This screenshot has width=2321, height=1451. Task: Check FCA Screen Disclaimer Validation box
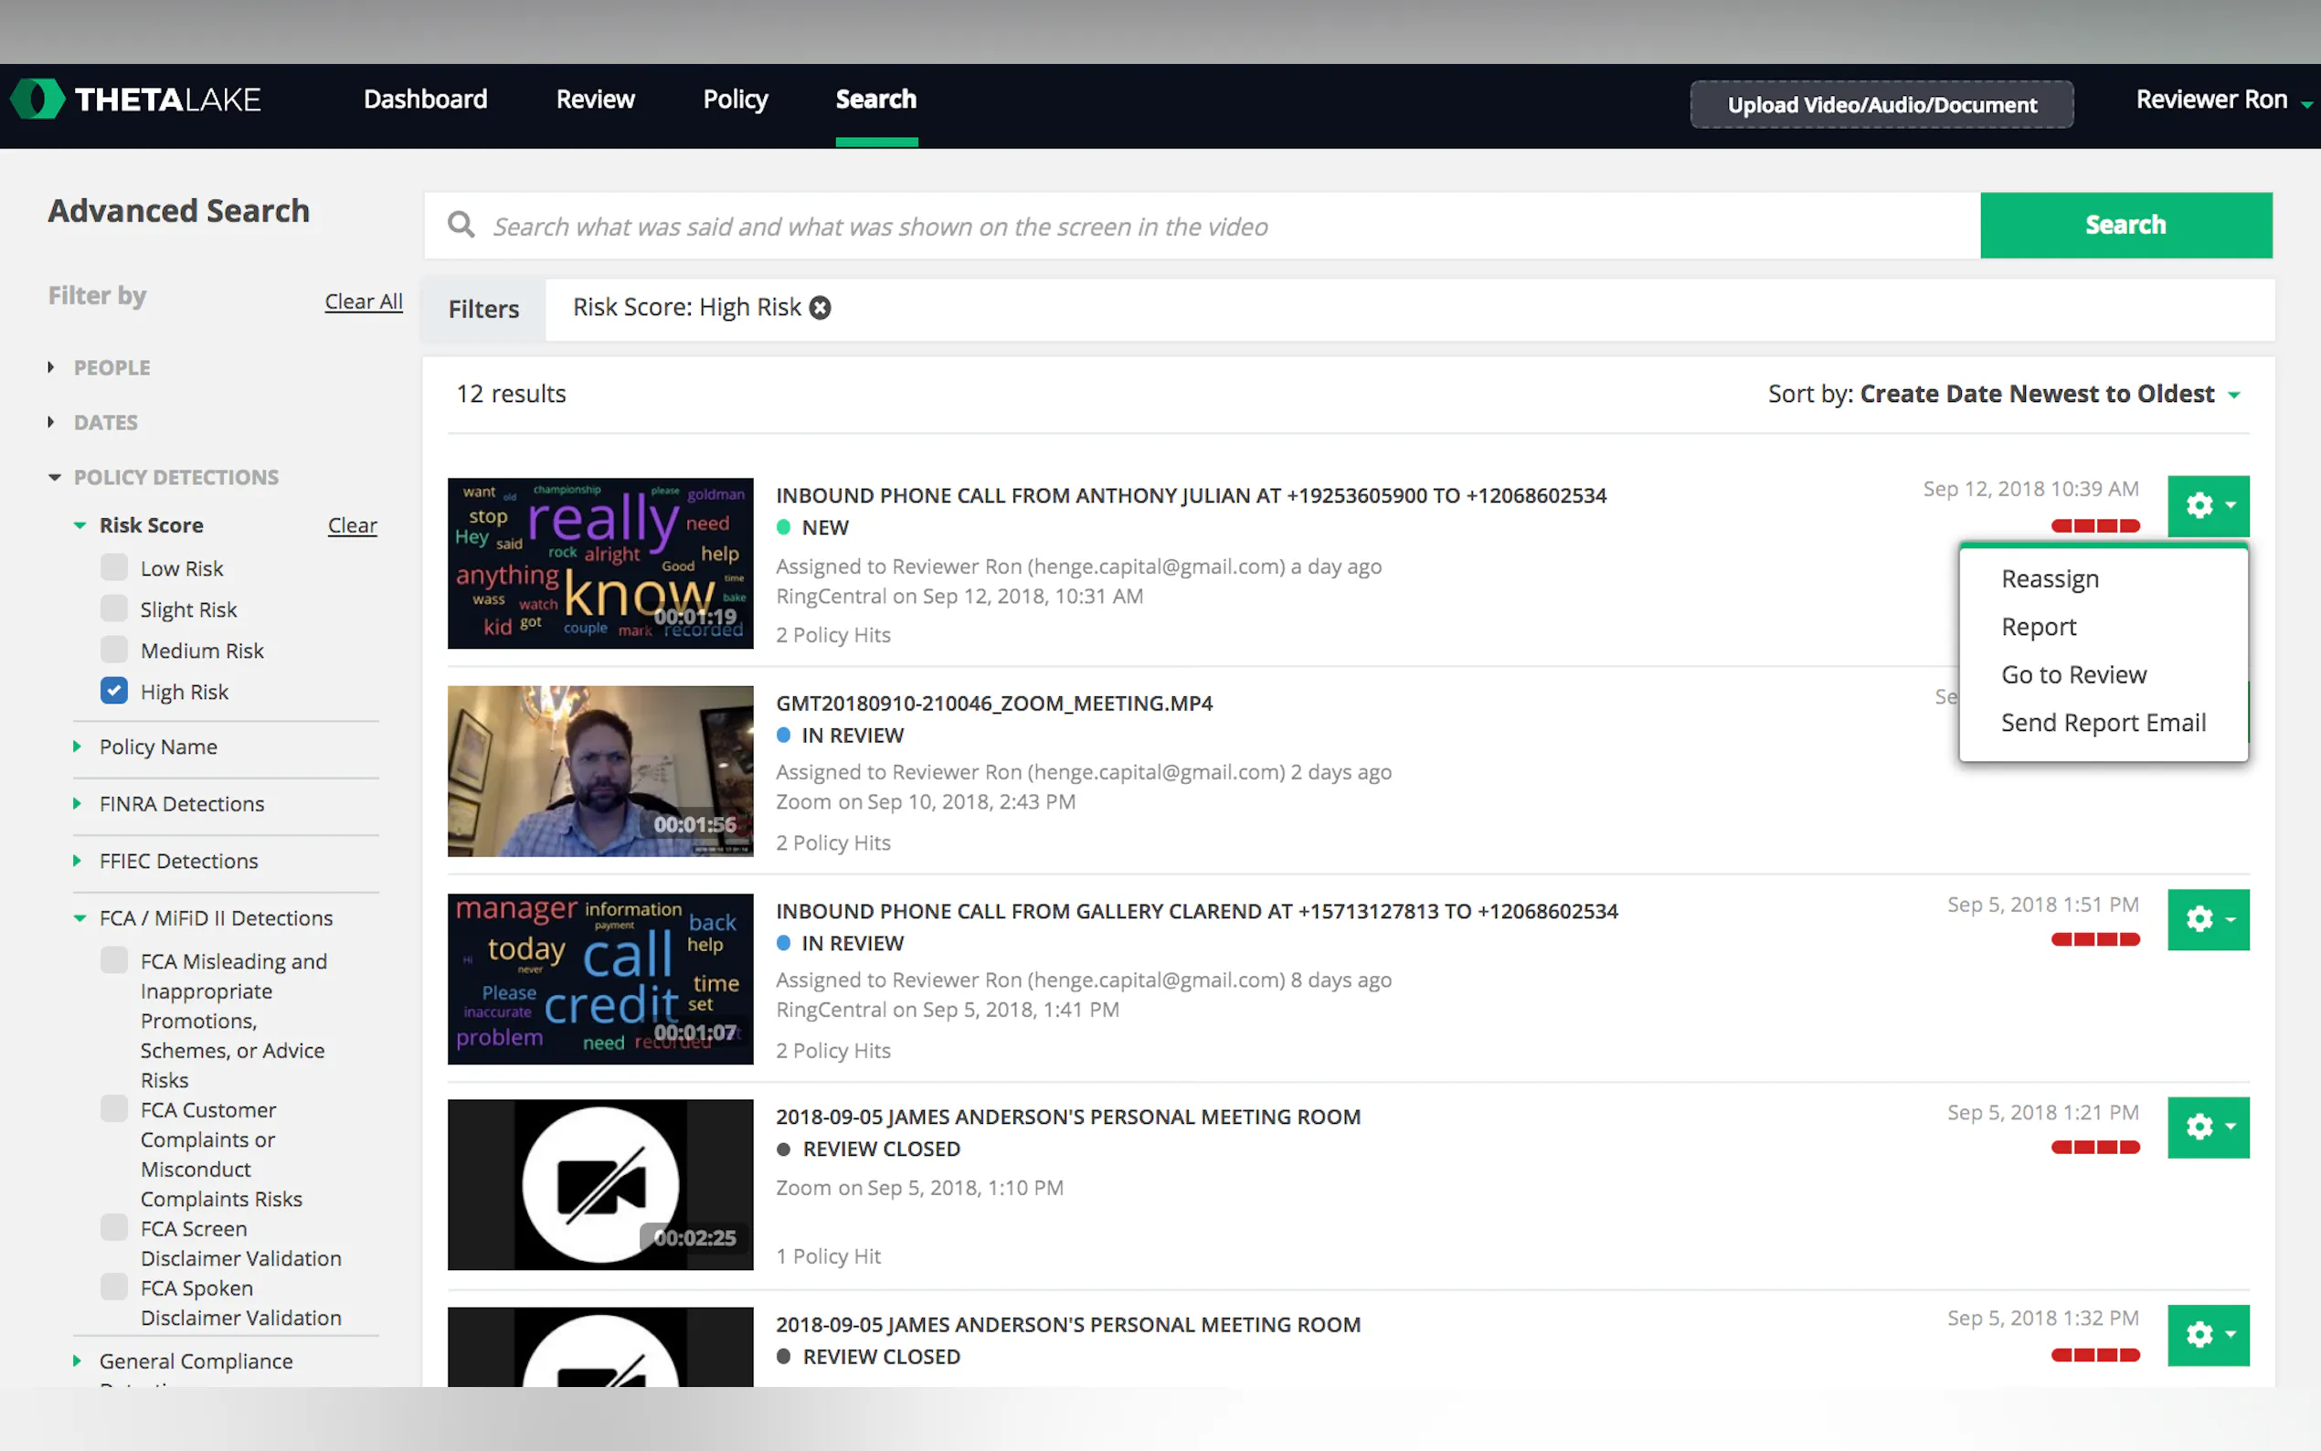pyautogui.click(x=114, y=1227)
